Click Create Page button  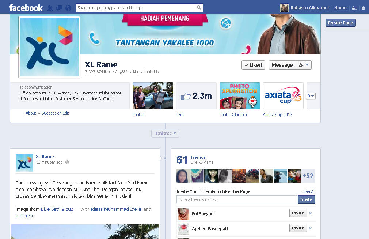pyautogui.click(x=340, y=23)
